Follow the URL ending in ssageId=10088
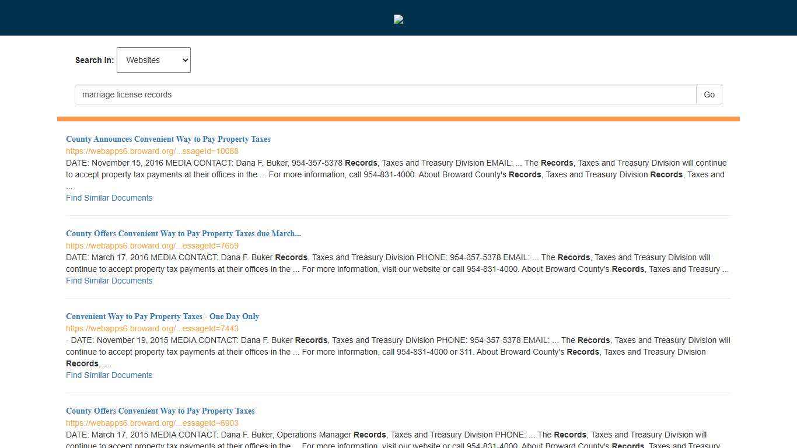Image resolution: width=797 pixels, height=448 pixels. point(152,151)
